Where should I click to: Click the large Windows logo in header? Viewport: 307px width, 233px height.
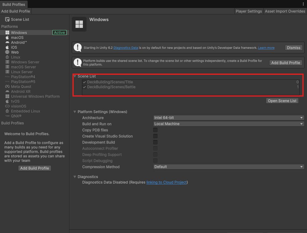(79, 24)
